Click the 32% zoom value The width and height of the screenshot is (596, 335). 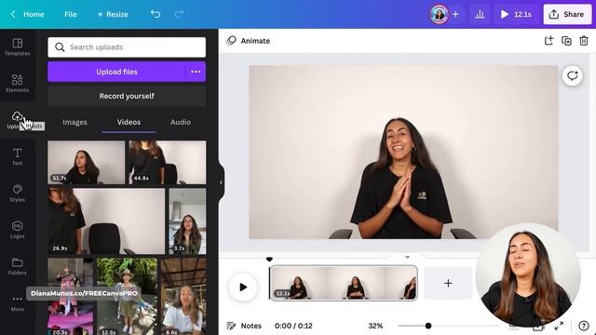375,326
